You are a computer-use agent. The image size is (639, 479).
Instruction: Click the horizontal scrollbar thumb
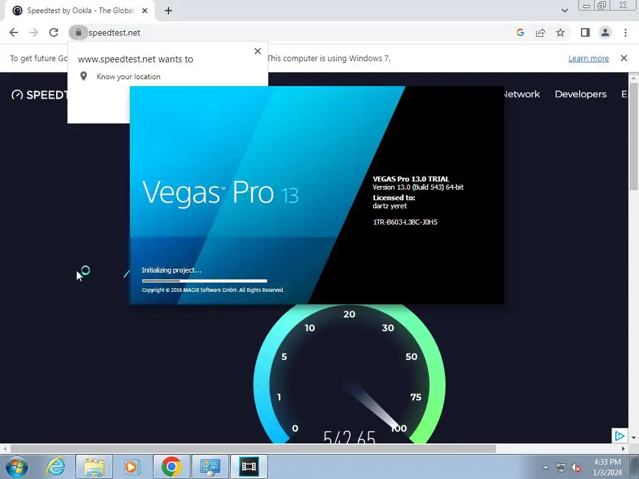(x=253, y=448)
